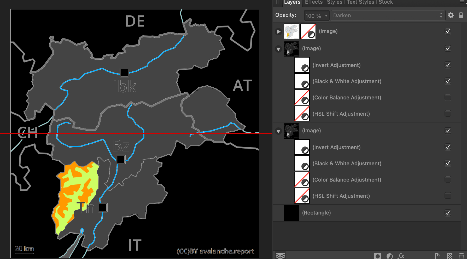Click the "(CC)BY avalanche.report" attribution text

point(215,251)
